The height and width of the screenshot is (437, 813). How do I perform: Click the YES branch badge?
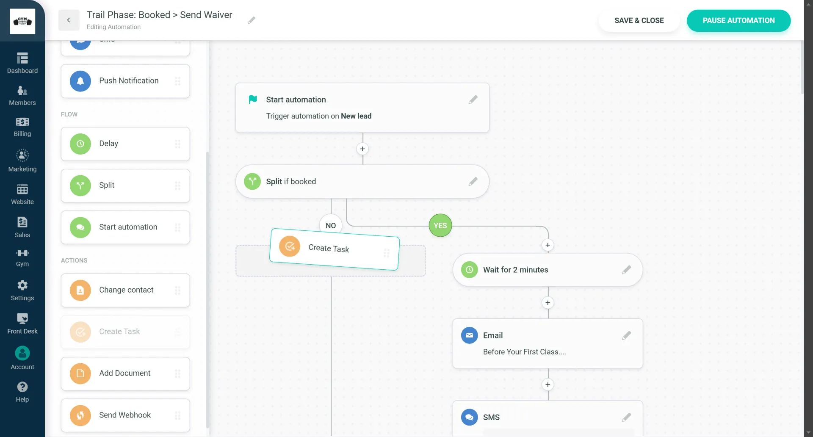[440, 225]
